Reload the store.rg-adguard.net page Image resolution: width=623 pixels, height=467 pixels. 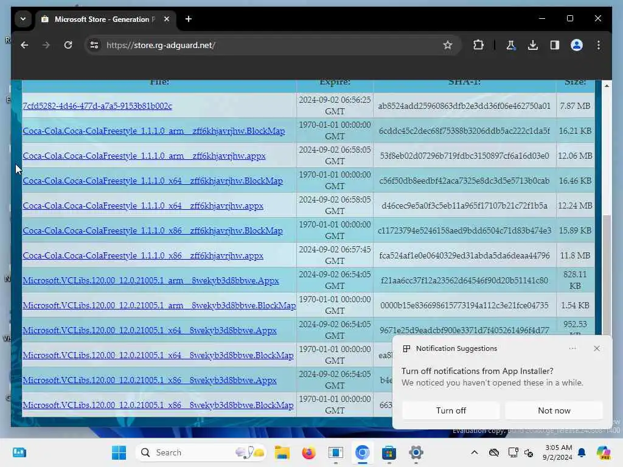click(68, 45)
